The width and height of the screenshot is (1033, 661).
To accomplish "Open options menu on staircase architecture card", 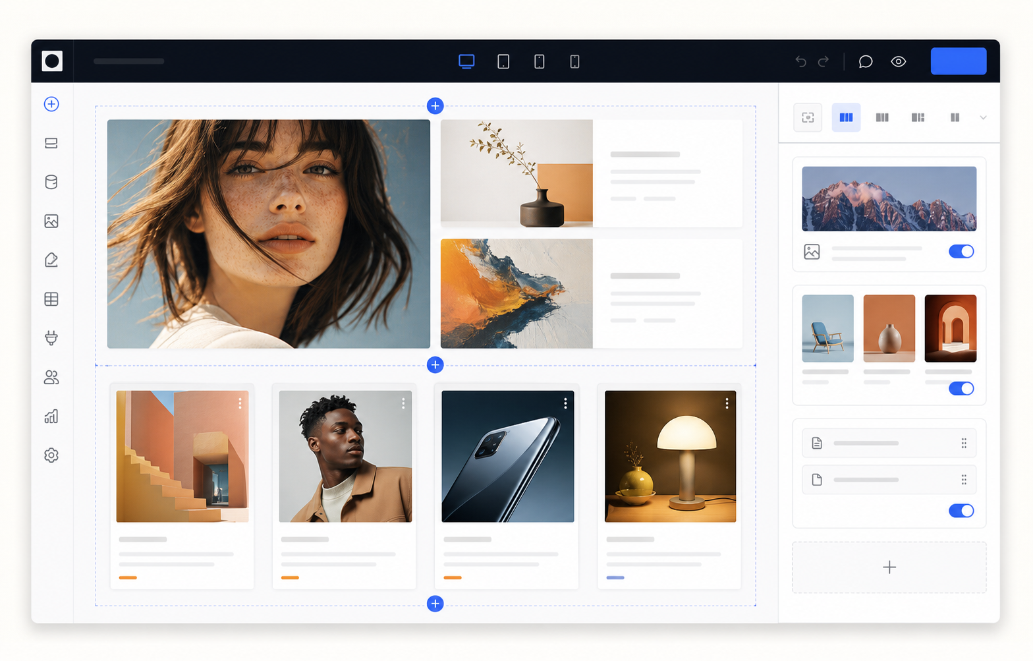I will click(x=240, y=403).
